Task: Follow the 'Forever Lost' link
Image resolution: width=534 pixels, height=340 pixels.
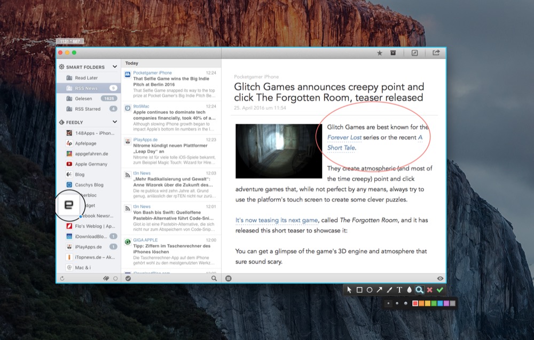Action: 344,137
